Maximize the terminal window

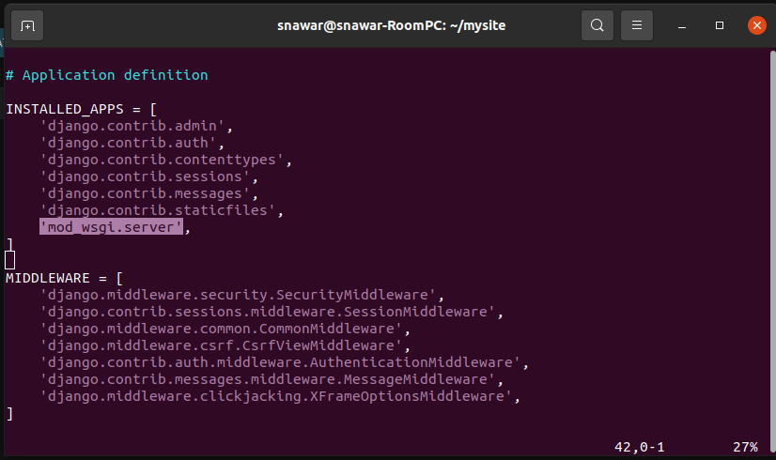(720, 25)
